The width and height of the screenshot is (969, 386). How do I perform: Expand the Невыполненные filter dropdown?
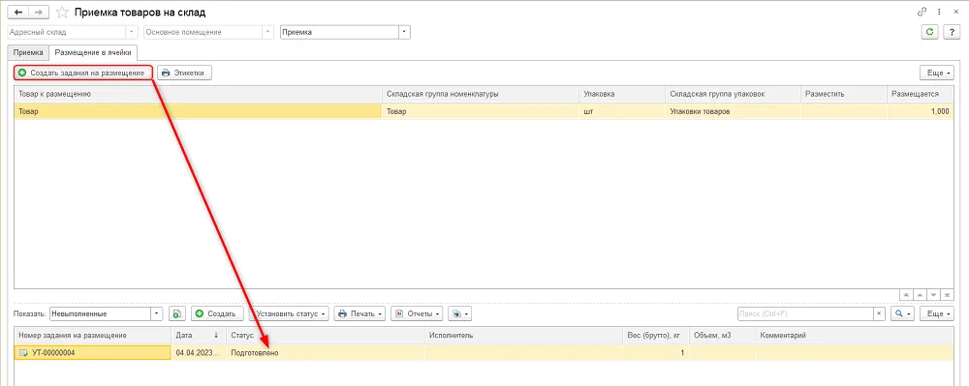[x=157, y=313]
